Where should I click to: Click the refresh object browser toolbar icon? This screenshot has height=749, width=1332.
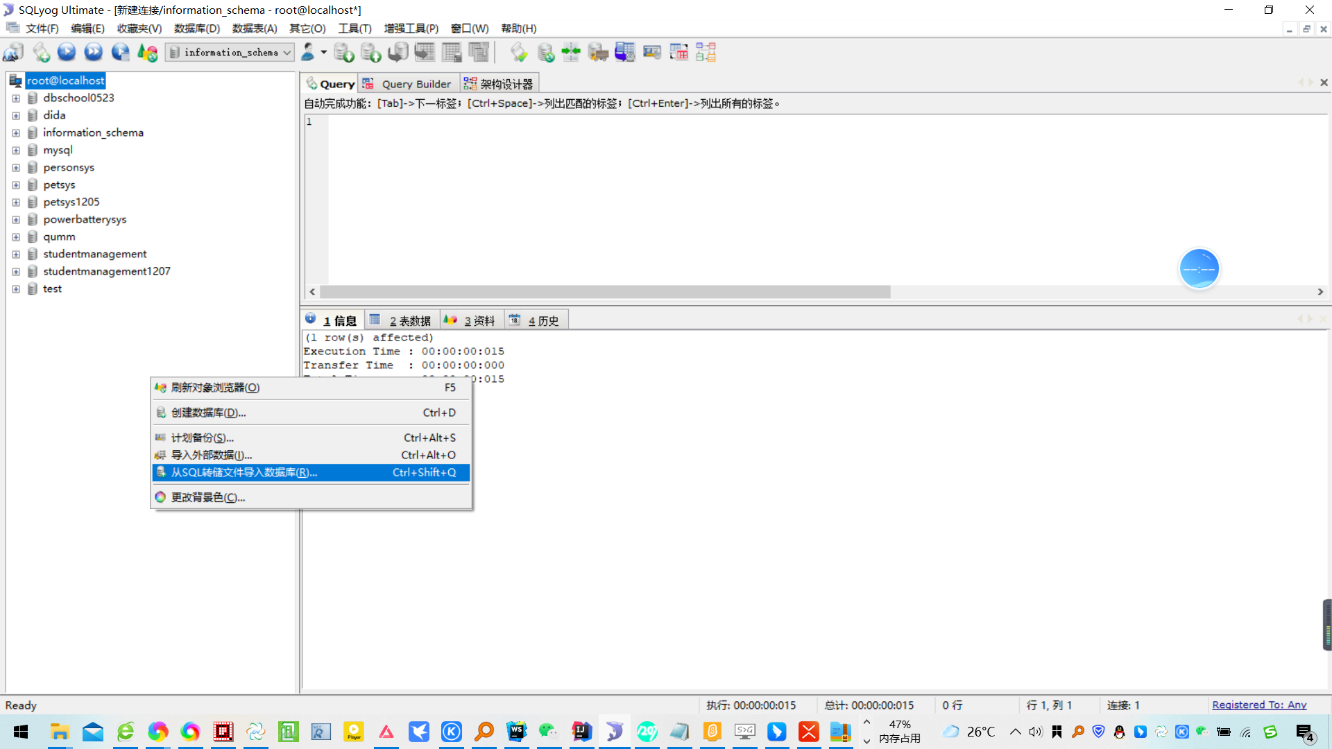click(147, 52)
